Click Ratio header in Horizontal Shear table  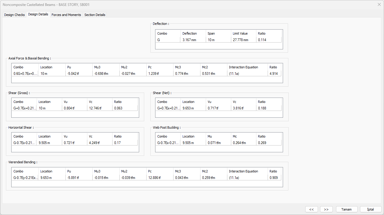point(118,136)
